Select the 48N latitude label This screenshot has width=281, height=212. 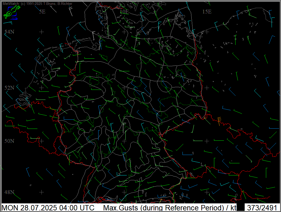9,192
